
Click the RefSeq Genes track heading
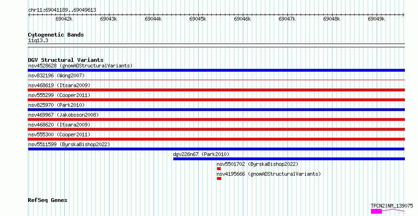(47, 201)
